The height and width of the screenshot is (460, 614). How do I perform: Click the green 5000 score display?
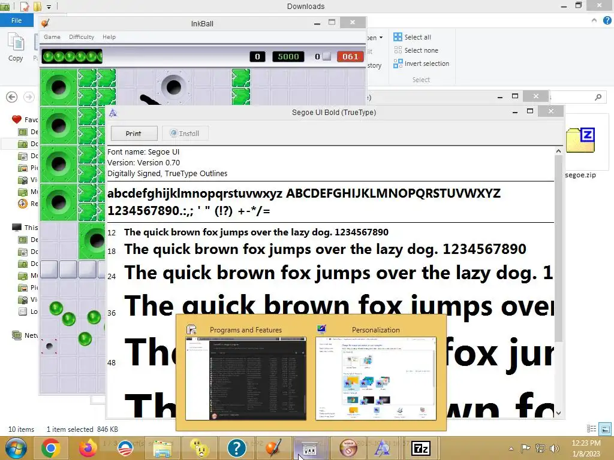click(x=288, y=57)
